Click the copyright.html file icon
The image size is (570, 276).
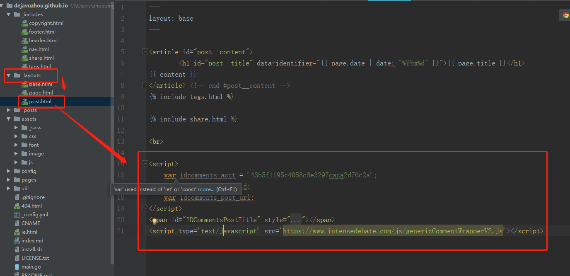(x=24, y=23)
